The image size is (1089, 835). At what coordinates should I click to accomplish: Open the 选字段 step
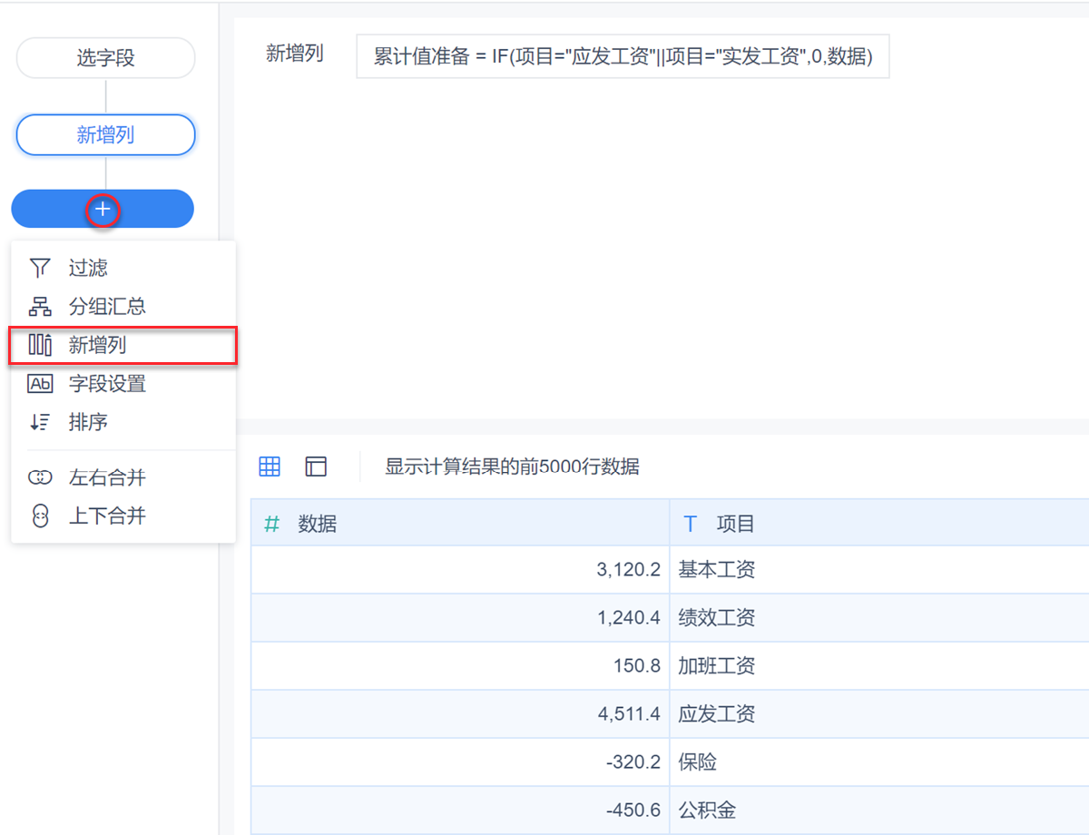coord(106,58)
